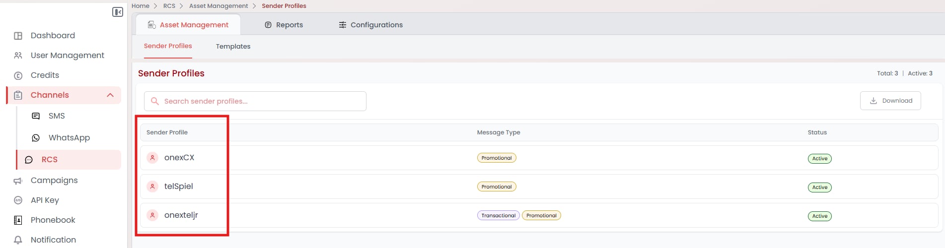Click the Campaigns megaphone icon
The height and width of the screenshot is (248, 945).
[x=18, y=181]
